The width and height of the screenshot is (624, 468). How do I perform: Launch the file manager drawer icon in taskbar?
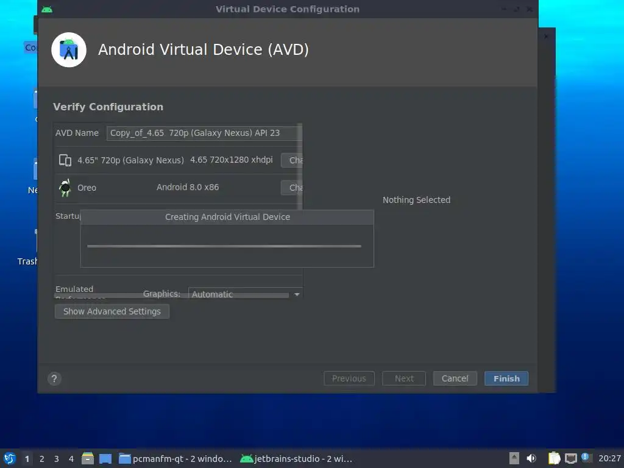[x=88, y=458]
